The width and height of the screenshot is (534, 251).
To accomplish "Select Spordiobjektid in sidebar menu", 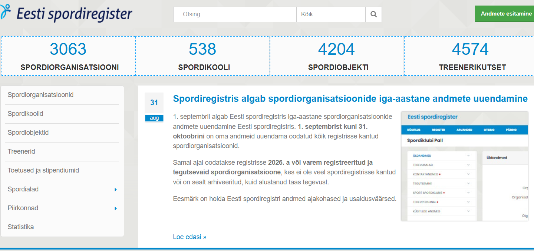I will click(x=62, y=133).
